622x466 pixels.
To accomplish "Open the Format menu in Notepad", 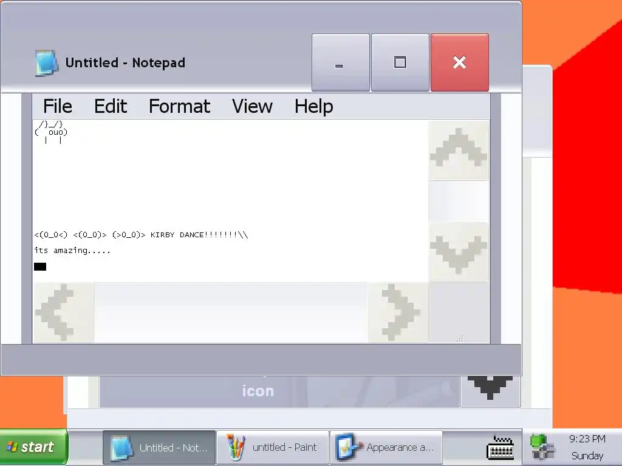I will tap(179, 106).
